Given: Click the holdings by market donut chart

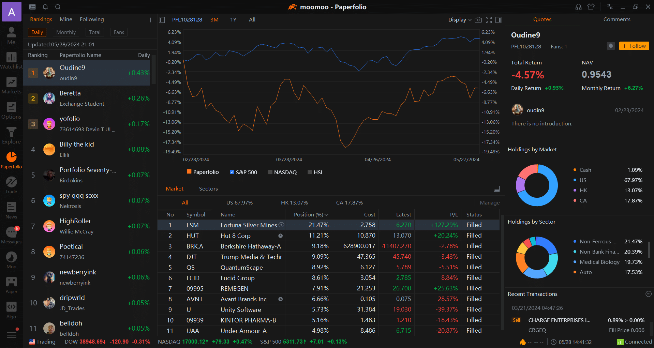Looking at the screenshot, I should coord(537,185).
